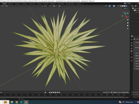
Task: Play the animation in reverse
Action: coord(54,92)
